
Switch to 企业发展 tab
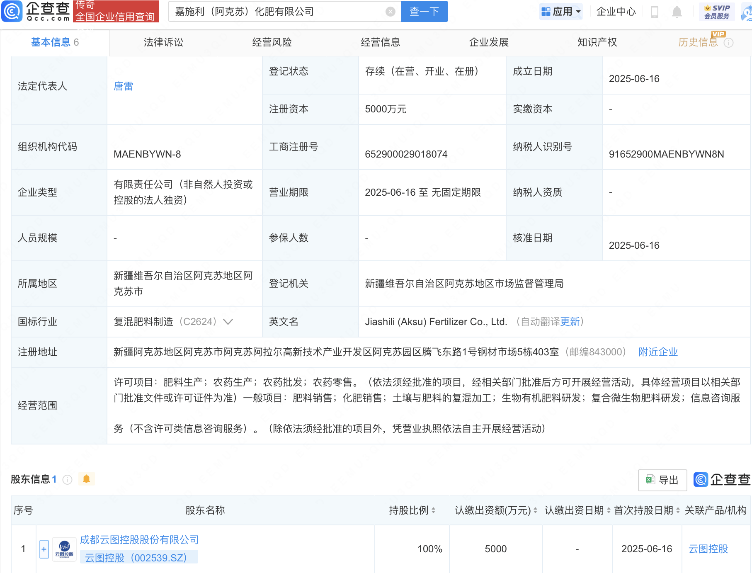(x=489, y=42)
